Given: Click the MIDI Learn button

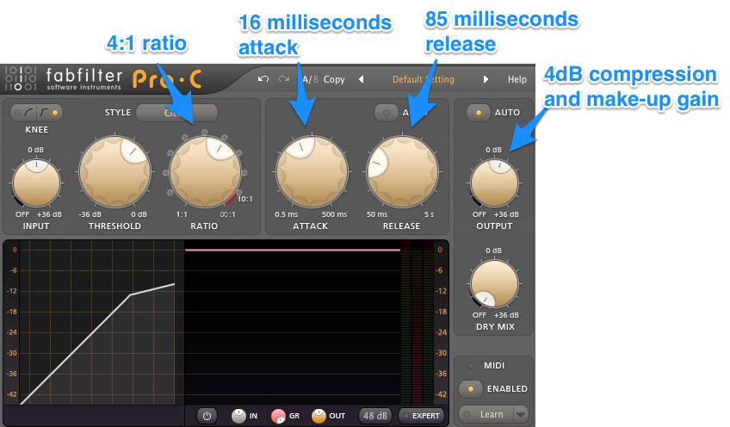Looking at the screenshot, I should point(486,414).
